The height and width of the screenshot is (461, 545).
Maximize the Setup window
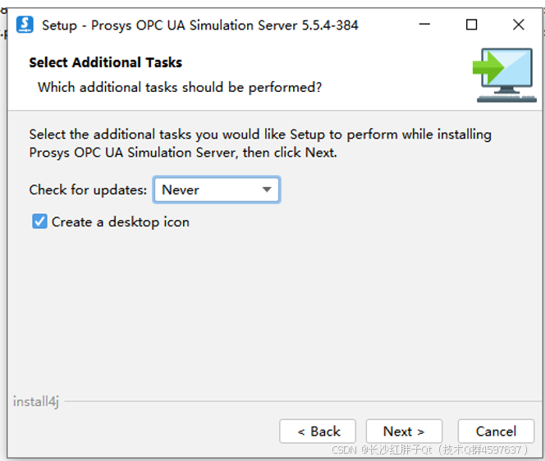coord(471,25)
